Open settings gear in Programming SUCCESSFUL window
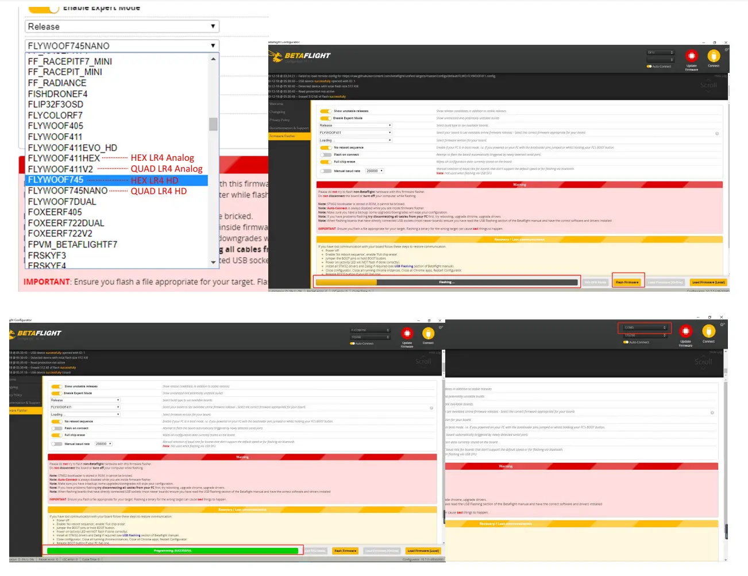This screenshot has width=748, height=576. point(441,327)
